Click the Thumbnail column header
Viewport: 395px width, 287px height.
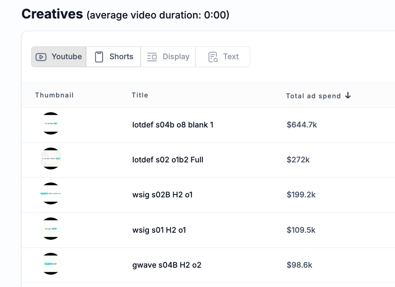click(x=54, y=95)
